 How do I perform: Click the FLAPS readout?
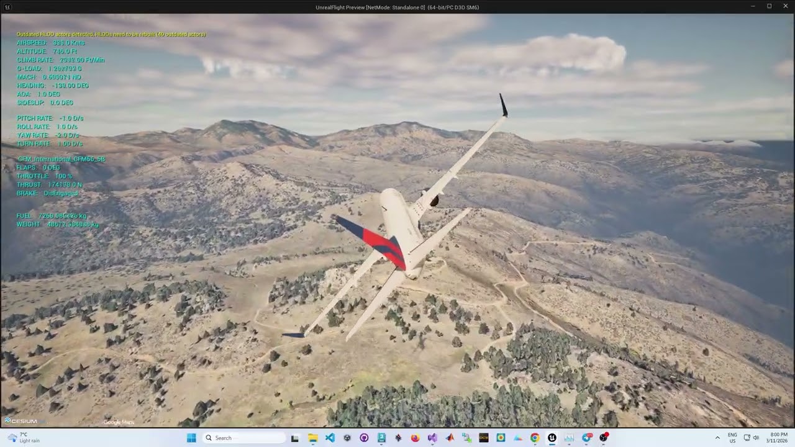pos(39,168)
